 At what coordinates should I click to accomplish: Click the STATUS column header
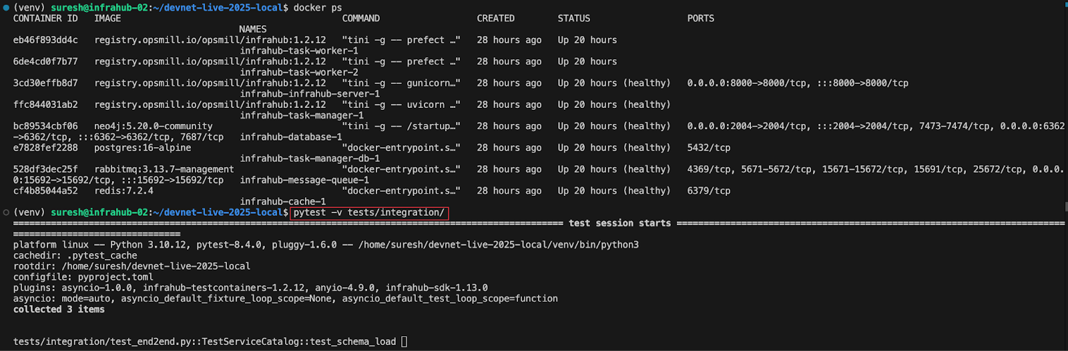(x=574, y=19)
